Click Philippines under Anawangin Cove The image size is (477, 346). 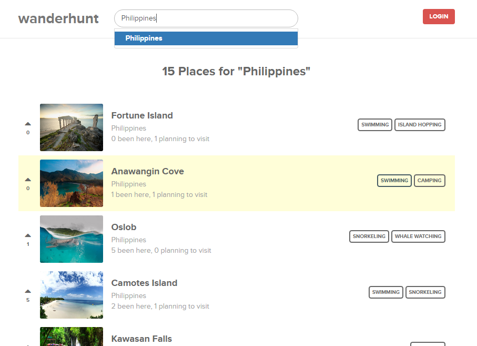[x=129, y=184]
